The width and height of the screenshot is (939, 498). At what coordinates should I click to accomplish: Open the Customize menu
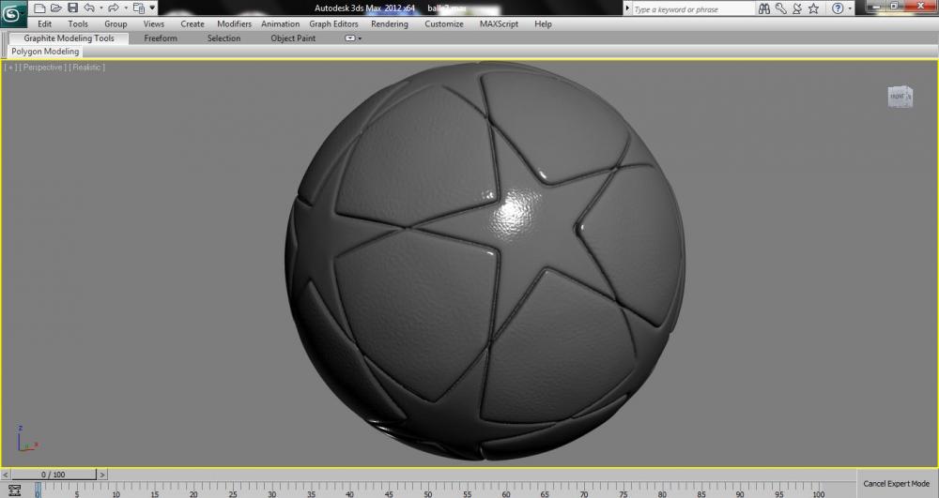click(x=444, y=23)
